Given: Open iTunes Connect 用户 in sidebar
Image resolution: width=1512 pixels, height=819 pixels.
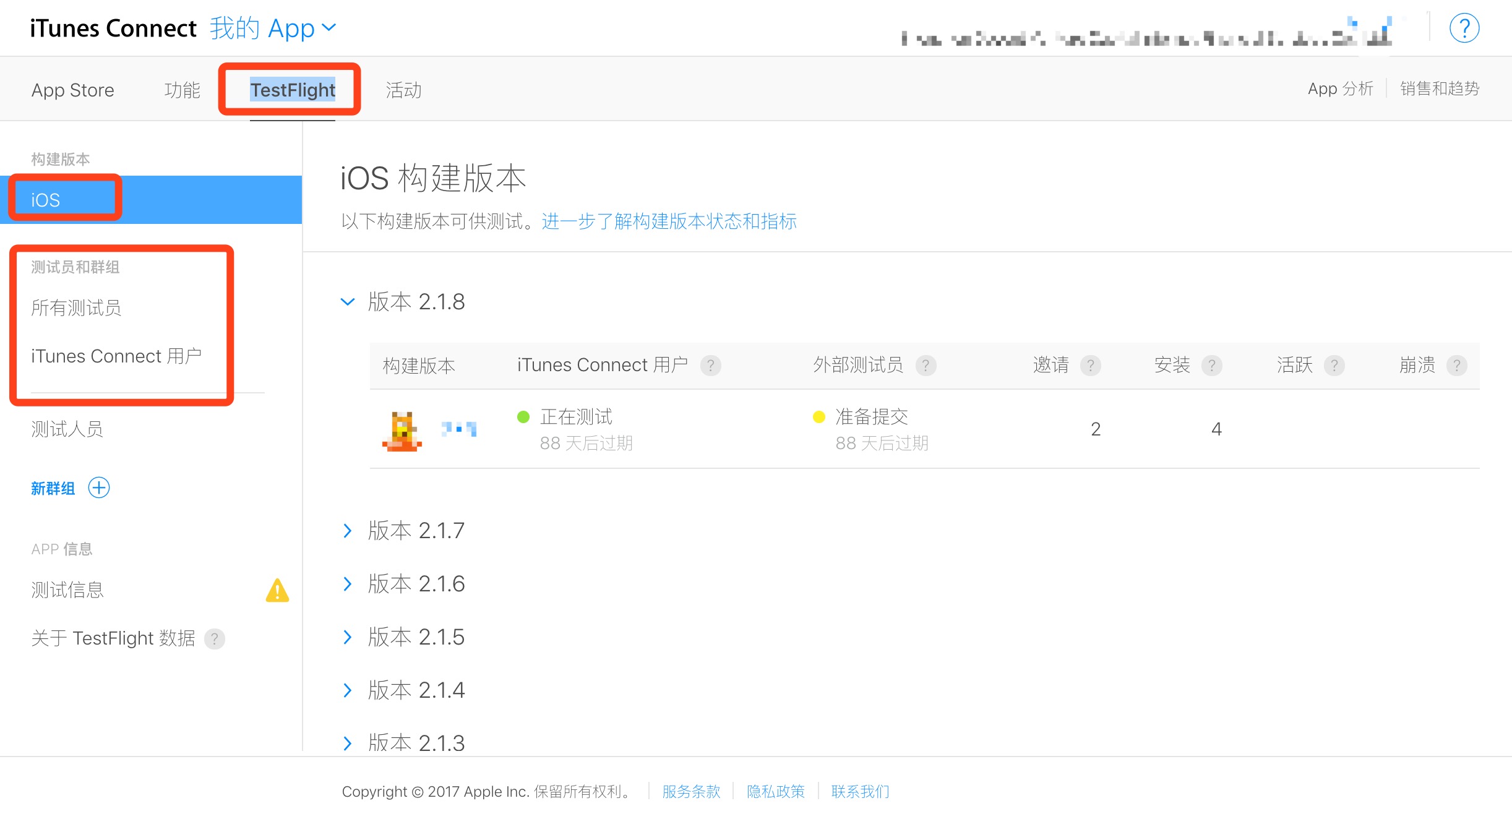Looking at the screenshot, I should (116, 356).
